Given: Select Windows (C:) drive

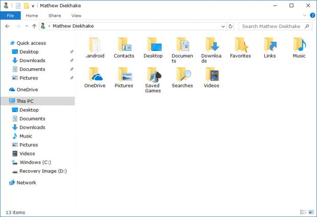Looking at the screenshot, I should pos(35,162).
